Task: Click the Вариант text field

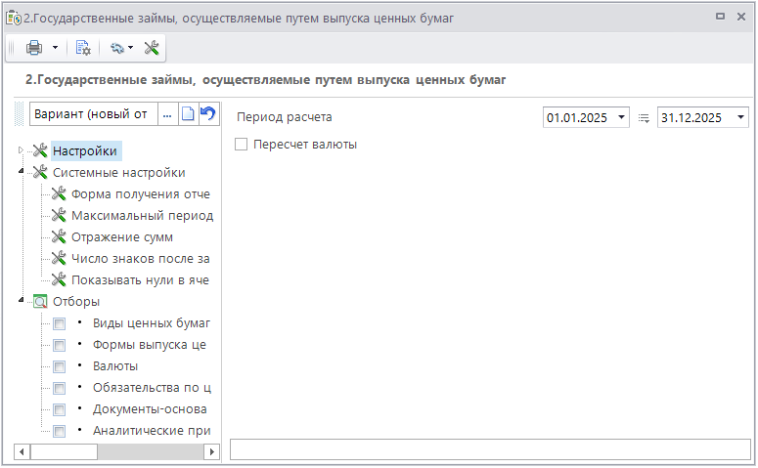Action: (x=92, y=114)
